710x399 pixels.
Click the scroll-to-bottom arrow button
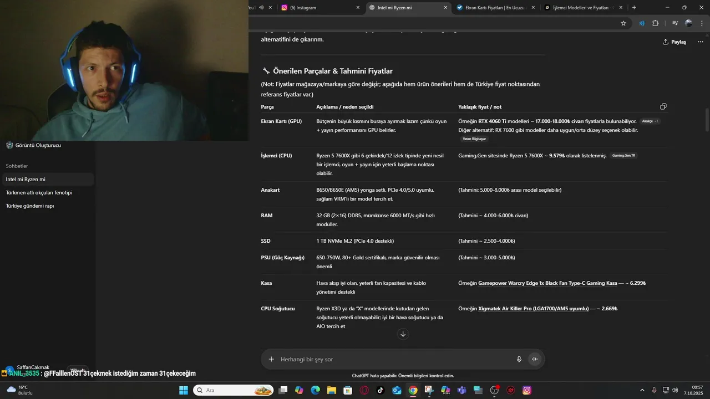tap(403, 334)
